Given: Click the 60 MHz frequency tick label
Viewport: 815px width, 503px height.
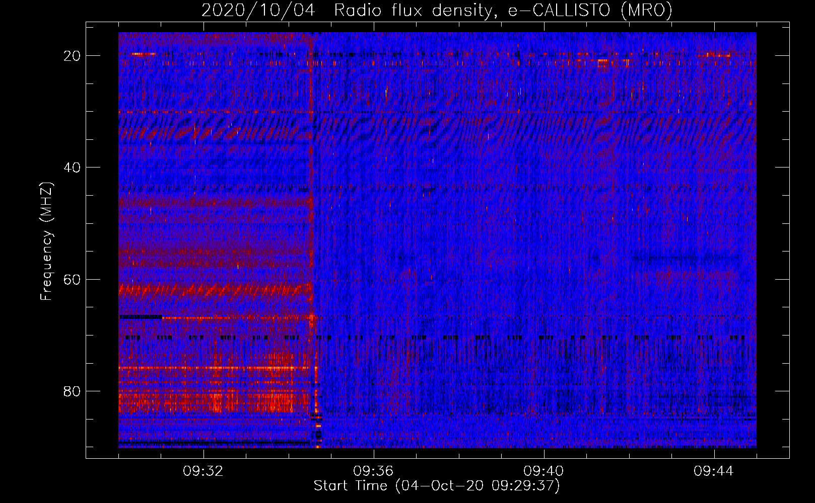Looking at the screenshot, I should [x=73, y=280].
